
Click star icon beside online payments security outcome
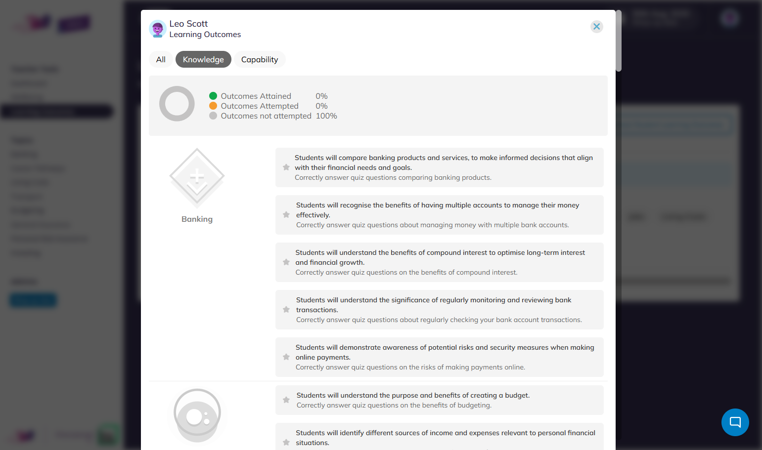point(286,357)
